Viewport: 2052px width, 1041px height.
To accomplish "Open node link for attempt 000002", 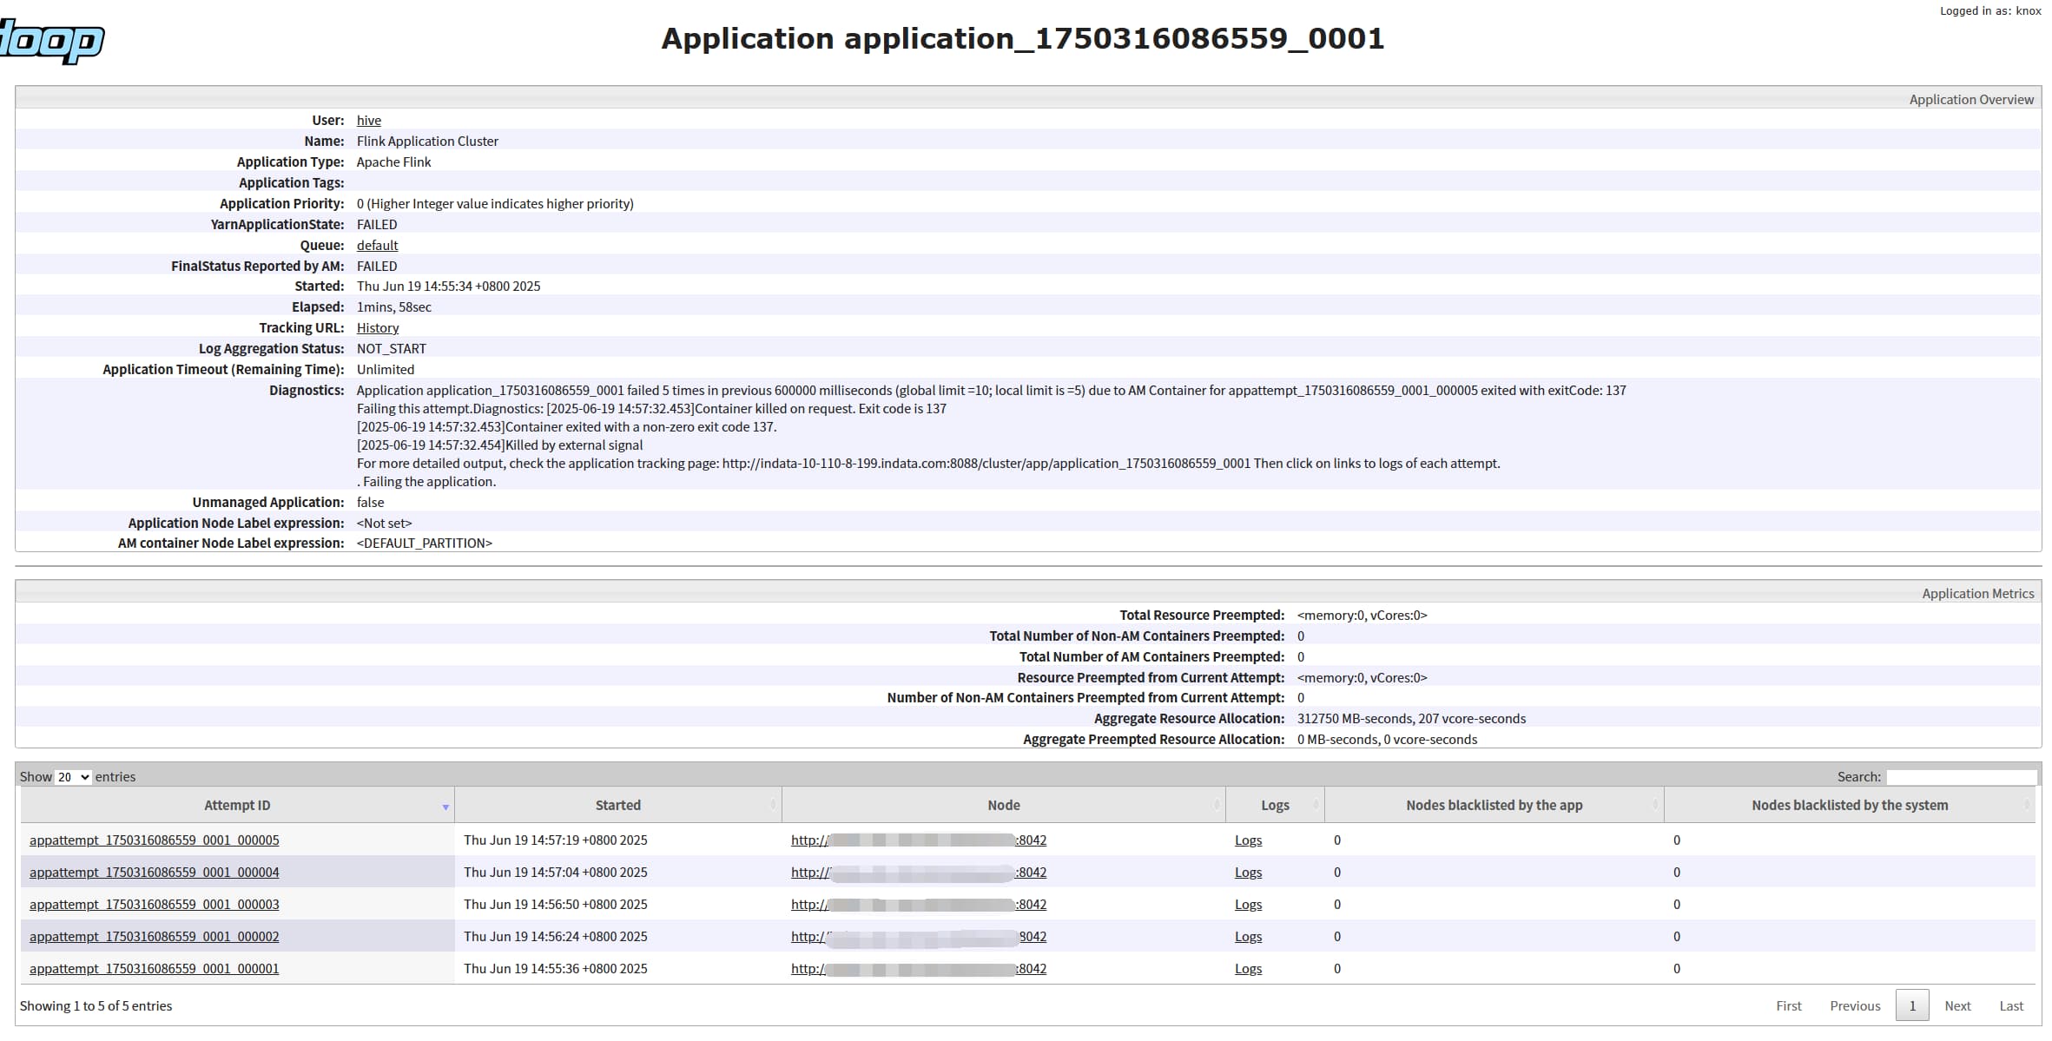I will [x=919, y=936].
